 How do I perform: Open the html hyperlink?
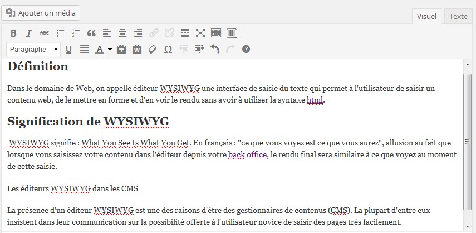click(315, 100)
